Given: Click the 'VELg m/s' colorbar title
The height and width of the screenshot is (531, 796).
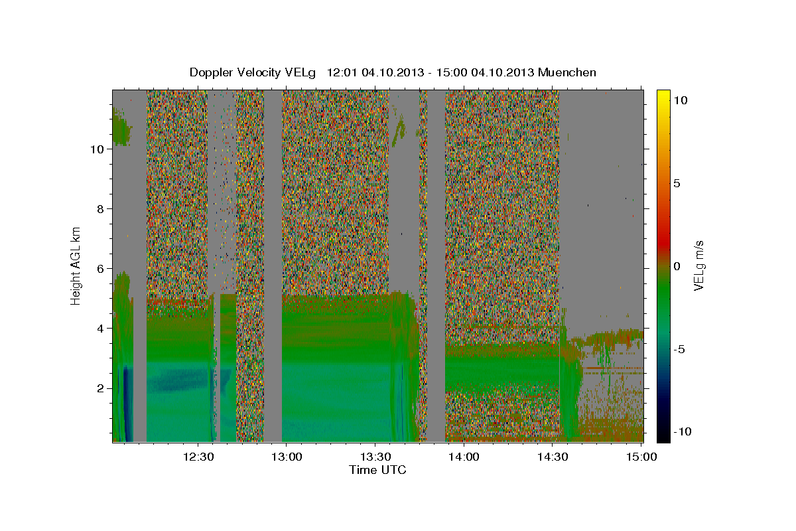Looking at the screenshot, I should pyautogui.click(x=699, y=265).
